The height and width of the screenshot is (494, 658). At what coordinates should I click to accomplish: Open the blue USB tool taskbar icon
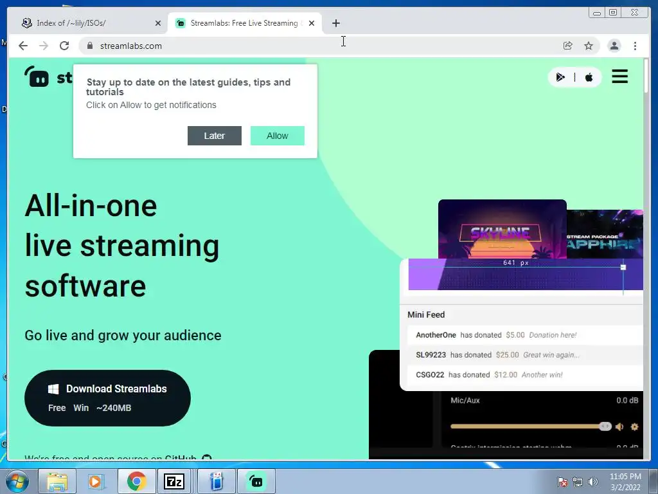[x=216, y=481]
